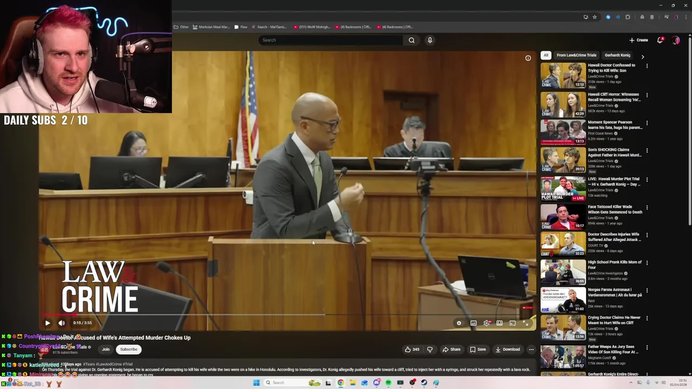Open LIVE Hawaii Murder Plot Trial thumbnail
This screenshot has width=692, height=389.
tap(563, 189)
